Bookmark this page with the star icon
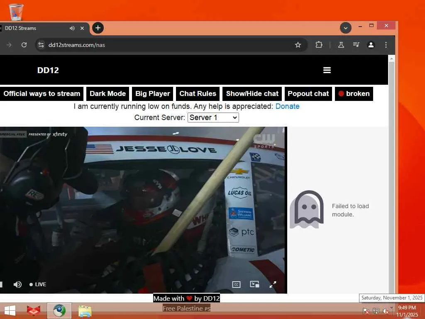 [x=298, y=45]
